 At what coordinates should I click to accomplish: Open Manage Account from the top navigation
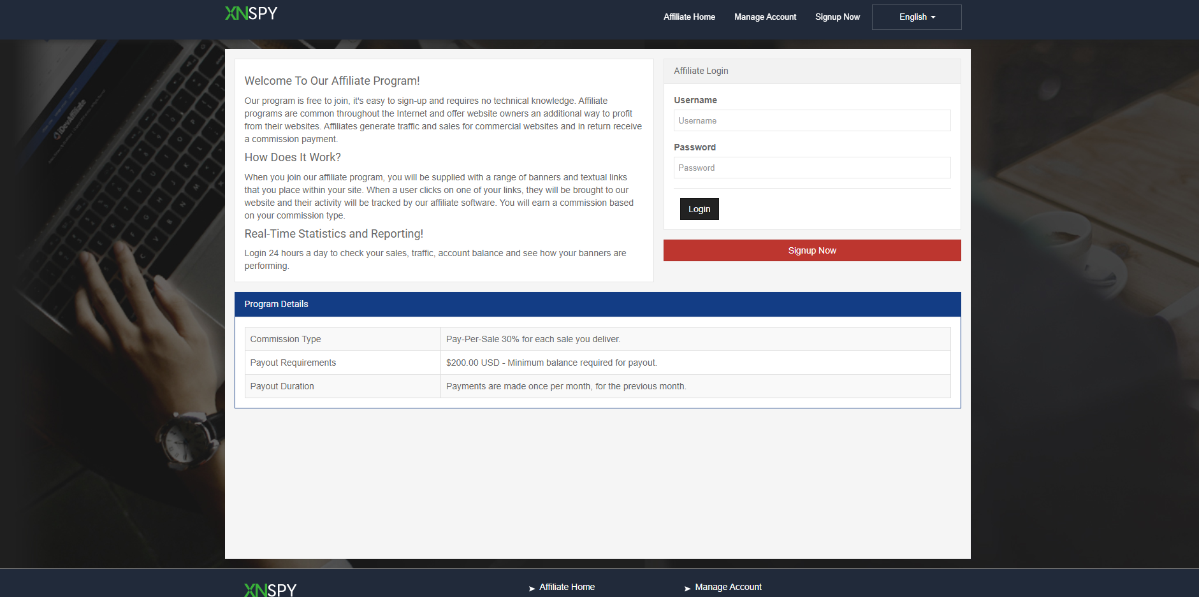click(764, 17)
